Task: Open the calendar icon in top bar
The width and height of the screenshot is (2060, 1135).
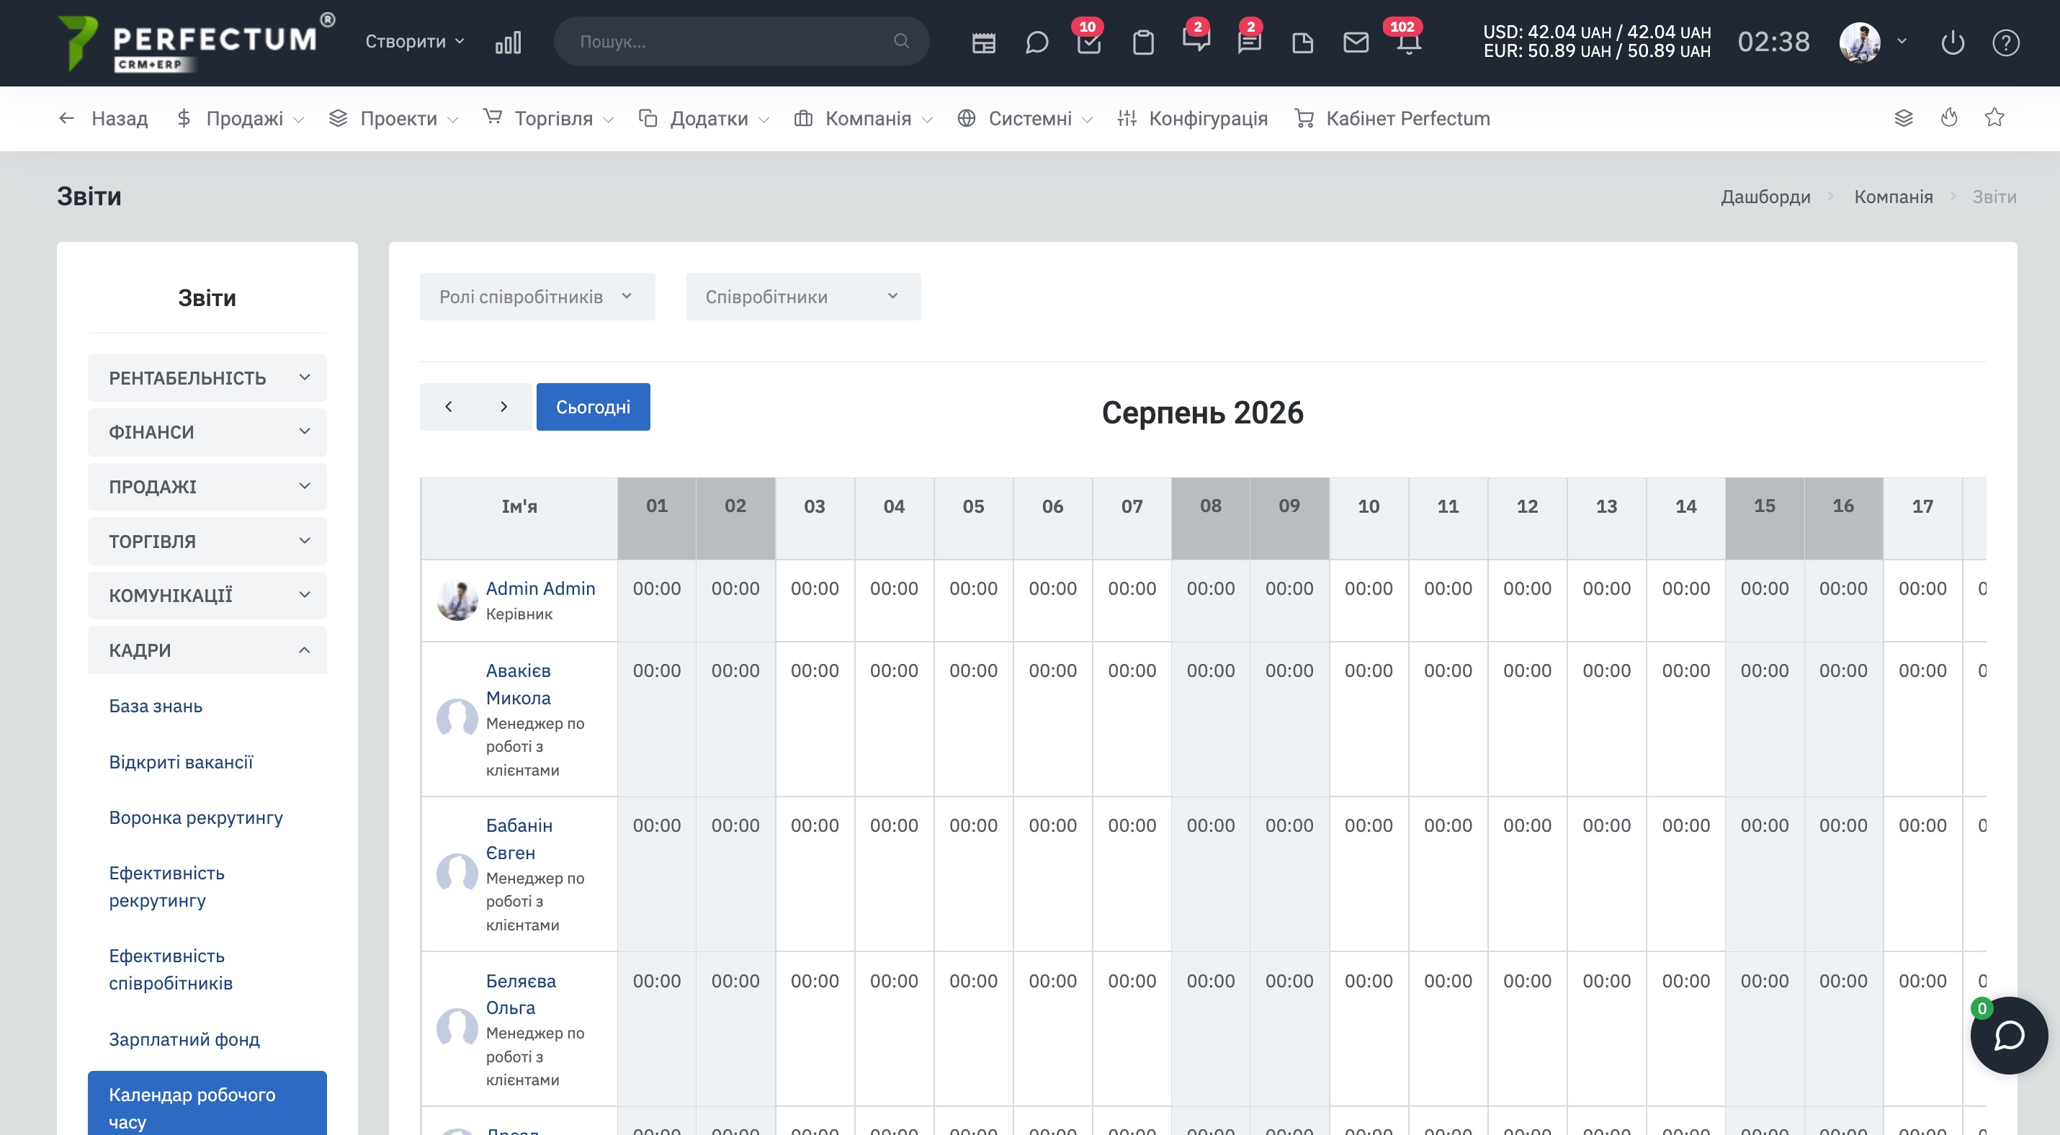Action: coord(984,42)
